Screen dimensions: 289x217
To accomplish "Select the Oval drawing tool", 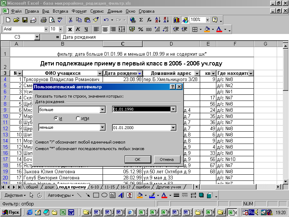I will click(x=104, y=195).
